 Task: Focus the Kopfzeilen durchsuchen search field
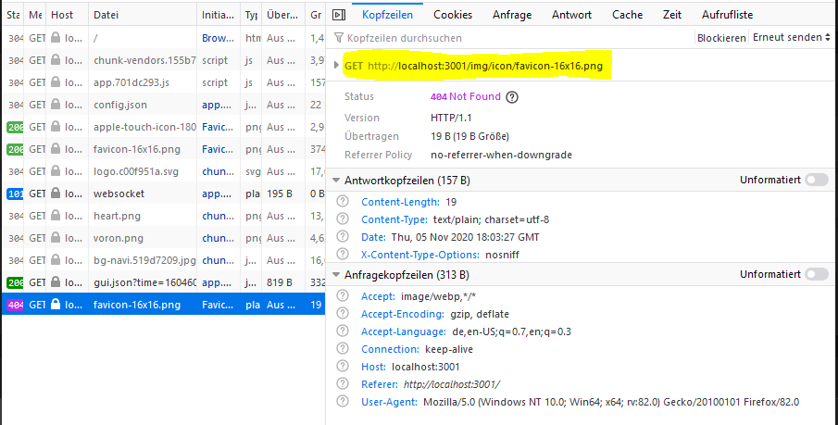[x=513, y=38]
